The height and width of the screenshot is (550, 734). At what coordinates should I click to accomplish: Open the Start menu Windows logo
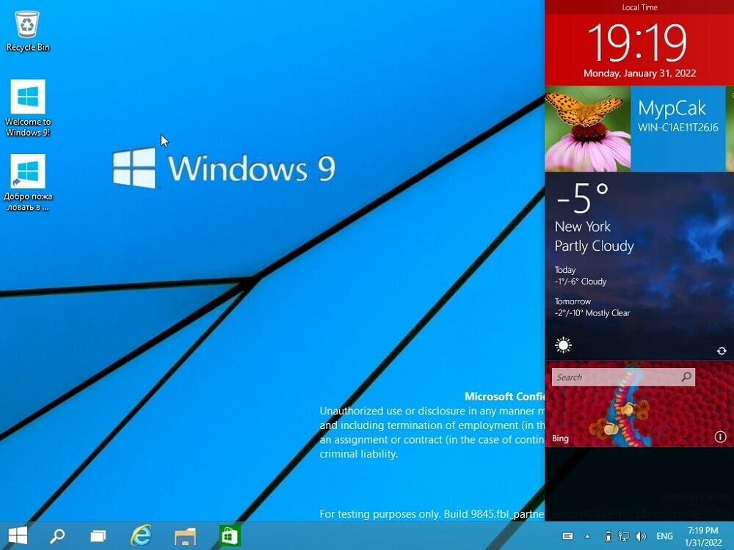pyautogui.click(x=18, y=535)
